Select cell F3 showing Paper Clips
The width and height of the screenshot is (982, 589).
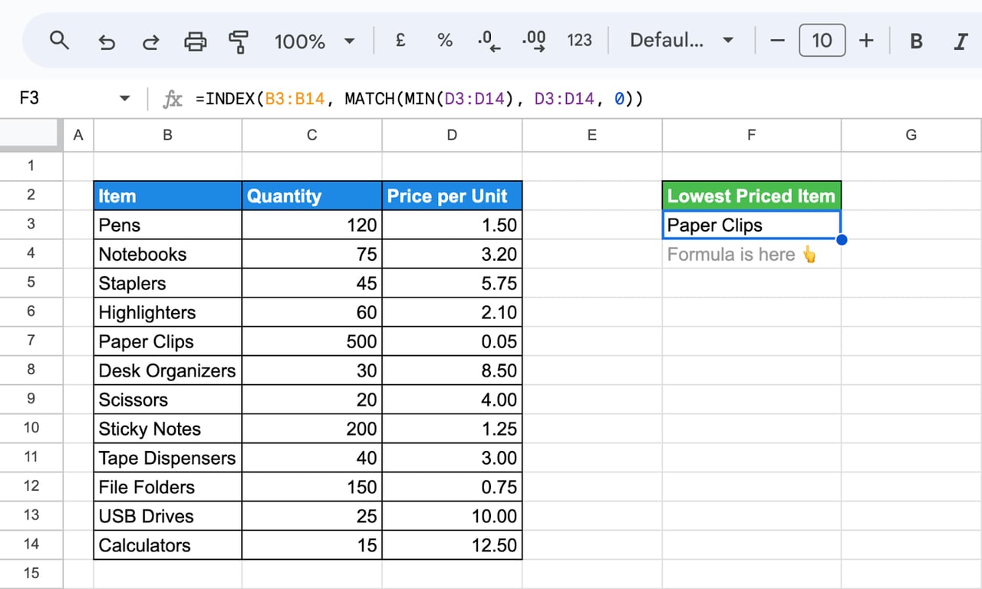[751, 225]
